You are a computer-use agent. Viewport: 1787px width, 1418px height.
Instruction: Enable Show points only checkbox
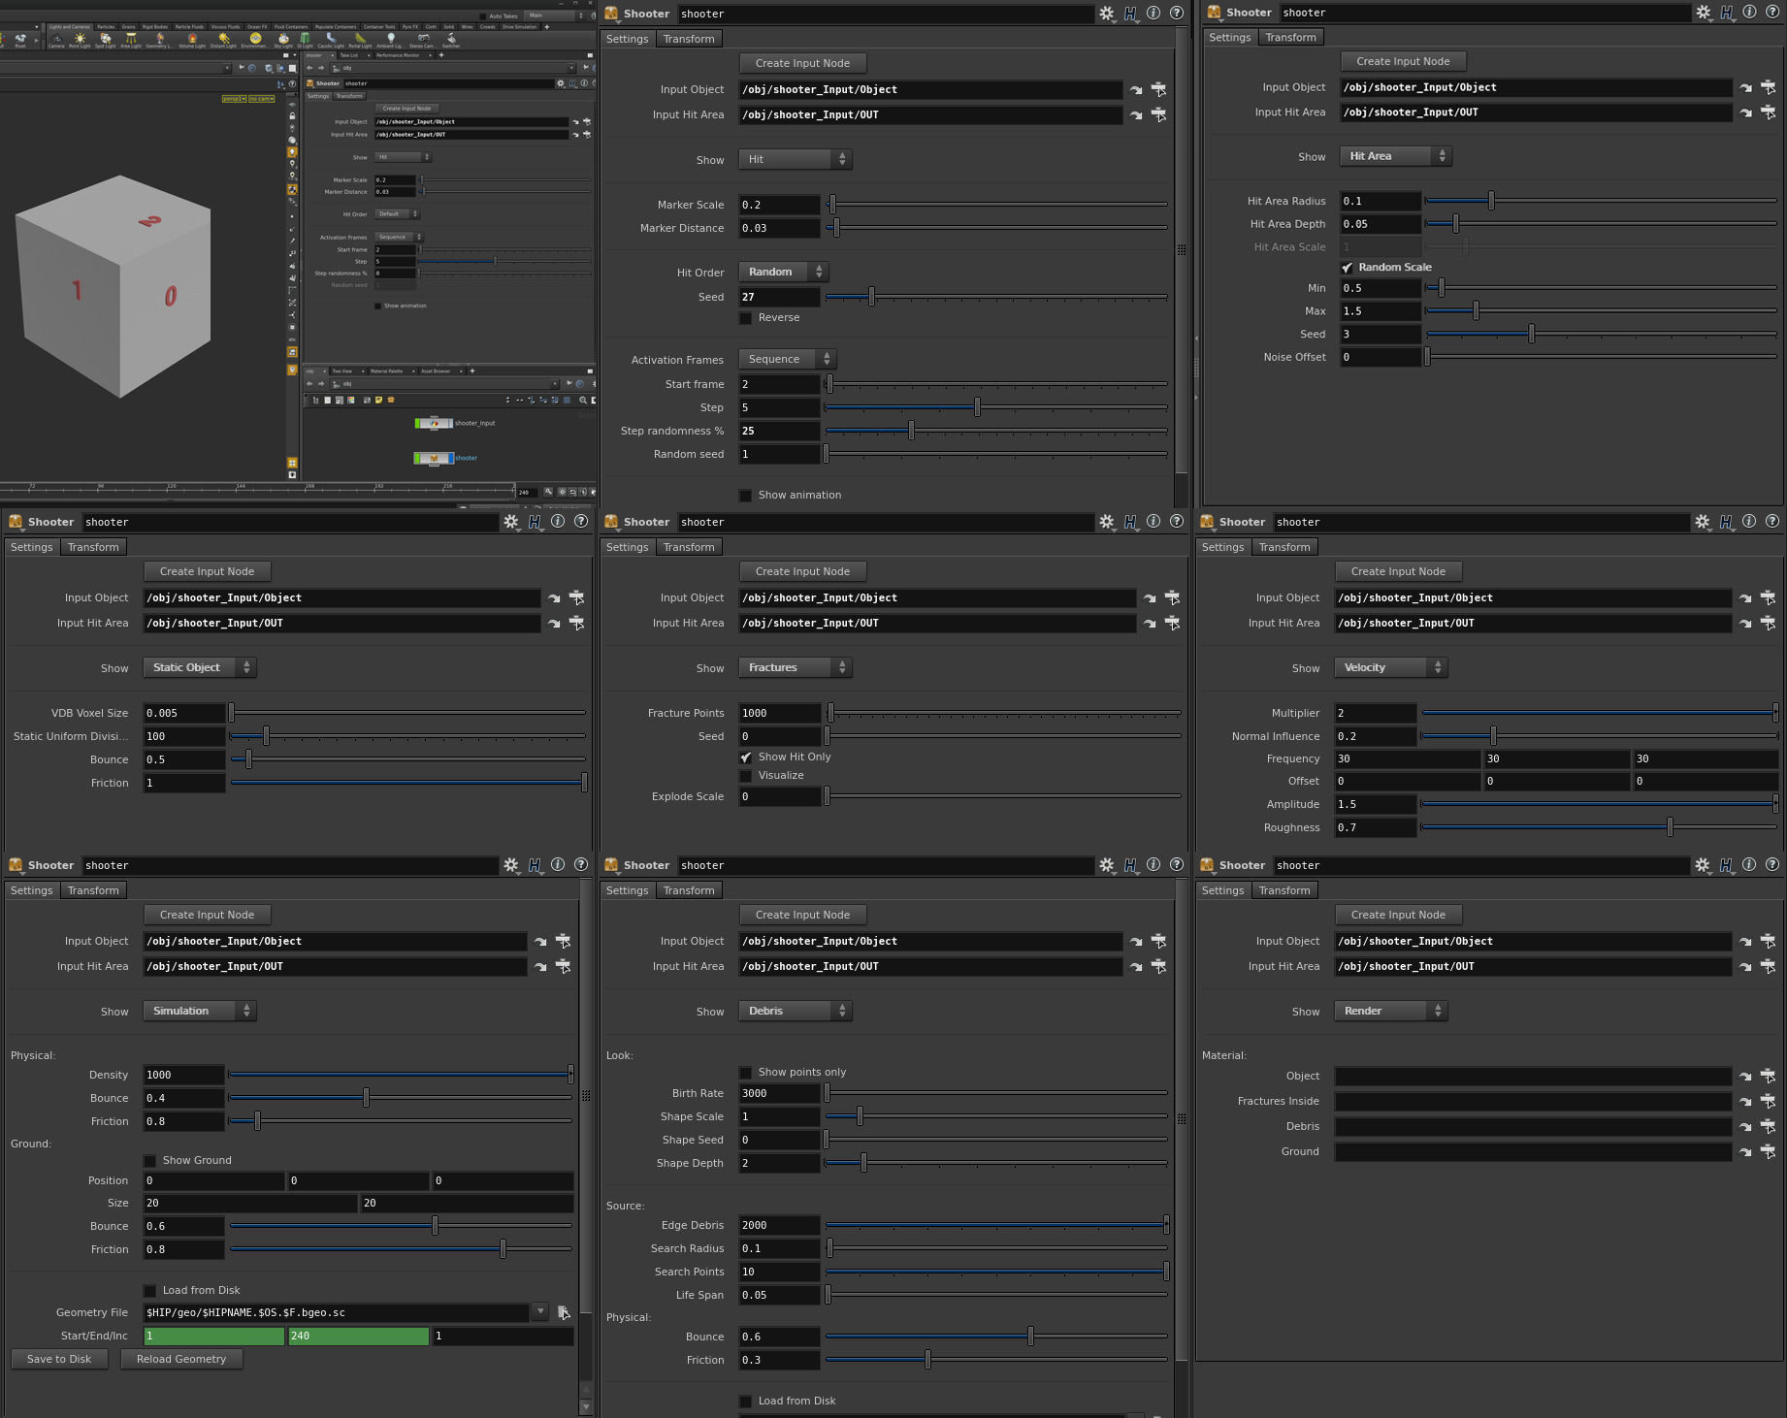click(x=745, y=1073)
